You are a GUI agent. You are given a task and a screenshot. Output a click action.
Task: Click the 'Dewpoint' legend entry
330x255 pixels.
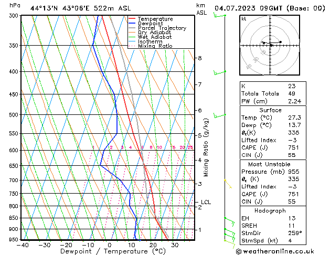[x=150, y=24]
